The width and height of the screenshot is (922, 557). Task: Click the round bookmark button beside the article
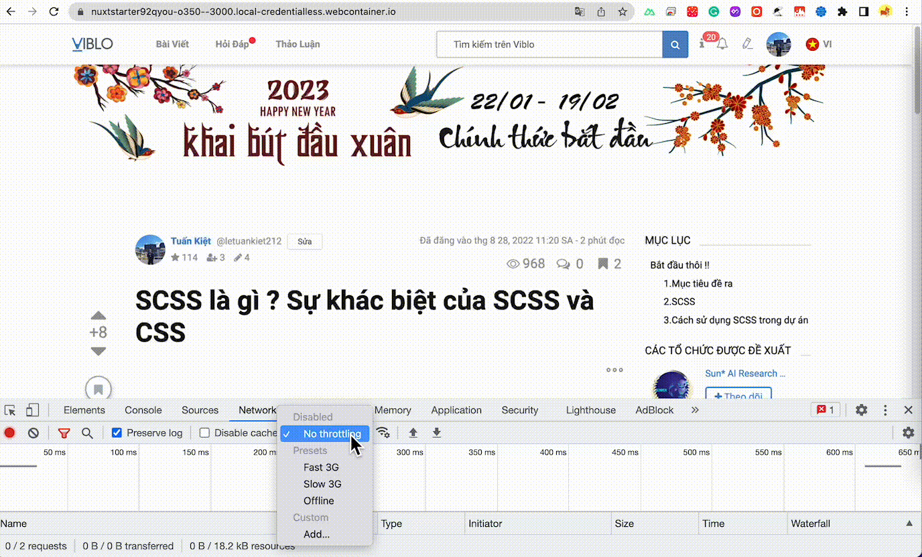tap(98, 389)
